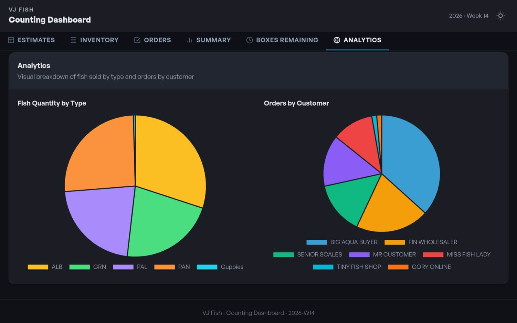This screenshot has height=323, width=517.
Task: Click the Estimates tab table icon
Action: (11, 40)
